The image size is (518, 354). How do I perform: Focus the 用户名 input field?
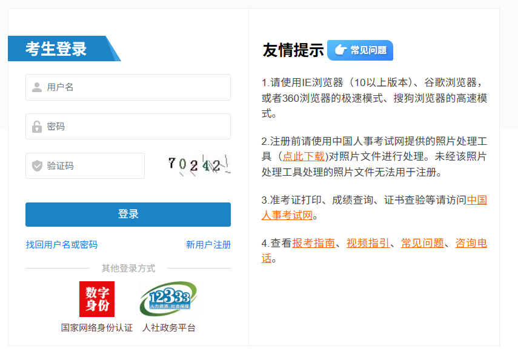pos(128,87)
